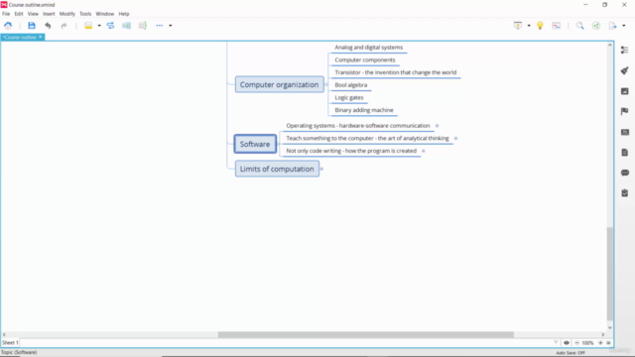This screenshot has width=635, height=357.
Task: Zoom out with the minus button
Action: 576,343
